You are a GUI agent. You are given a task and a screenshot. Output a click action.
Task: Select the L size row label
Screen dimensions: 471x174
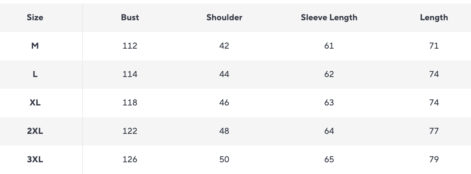click(35, 74)
